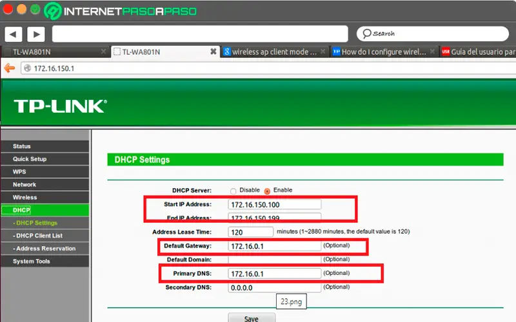Click the green window maximize button
The width and height of the screenshot is (516, 322).
[x=35, y=9]
